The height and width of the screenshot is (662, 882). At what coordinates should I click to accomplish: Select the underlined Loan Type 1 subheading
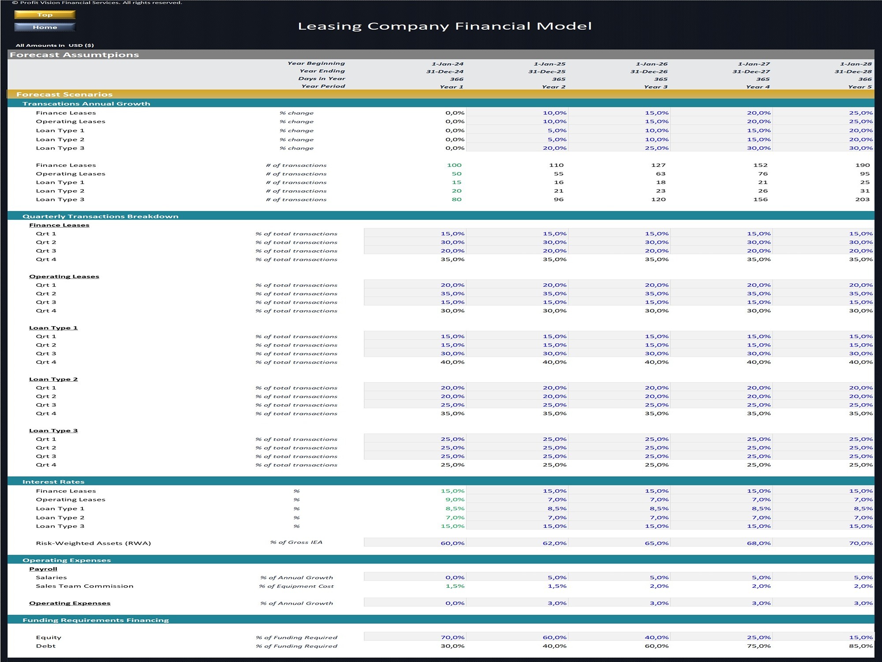[x=53, y=328]
